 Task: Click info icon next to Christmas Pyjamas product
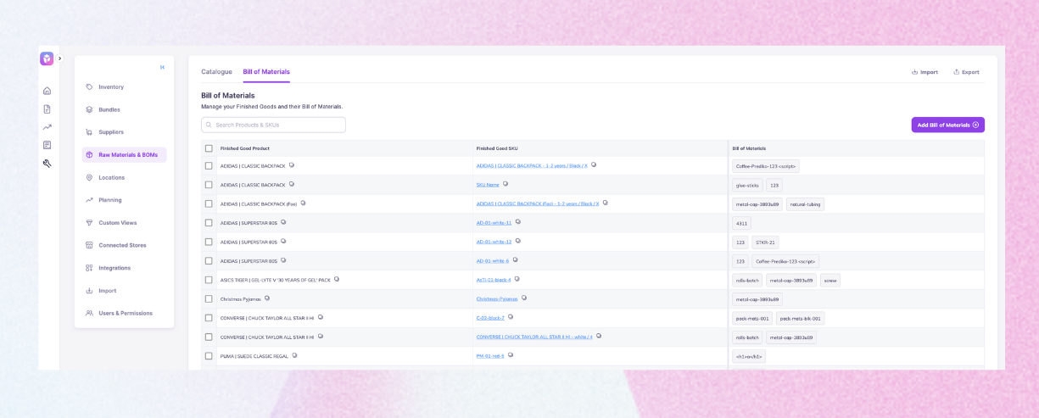267,298
